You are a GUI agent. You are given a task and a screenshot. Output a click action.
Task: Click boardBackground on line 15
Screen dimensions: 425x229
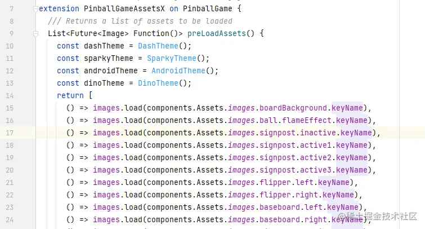click(293, 108)
